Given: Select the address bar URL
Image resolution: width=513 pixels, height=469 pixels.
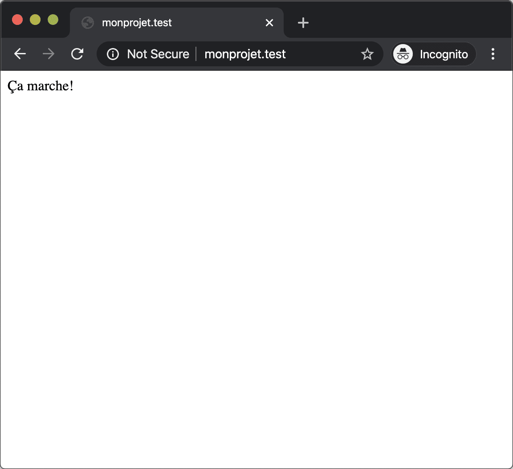Looking at the screenshot, I should coord(245,54).
